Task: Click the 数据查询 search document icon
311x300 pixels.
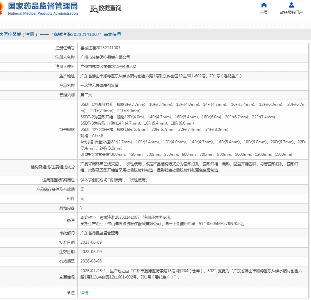Action: (x=94, y=9)
